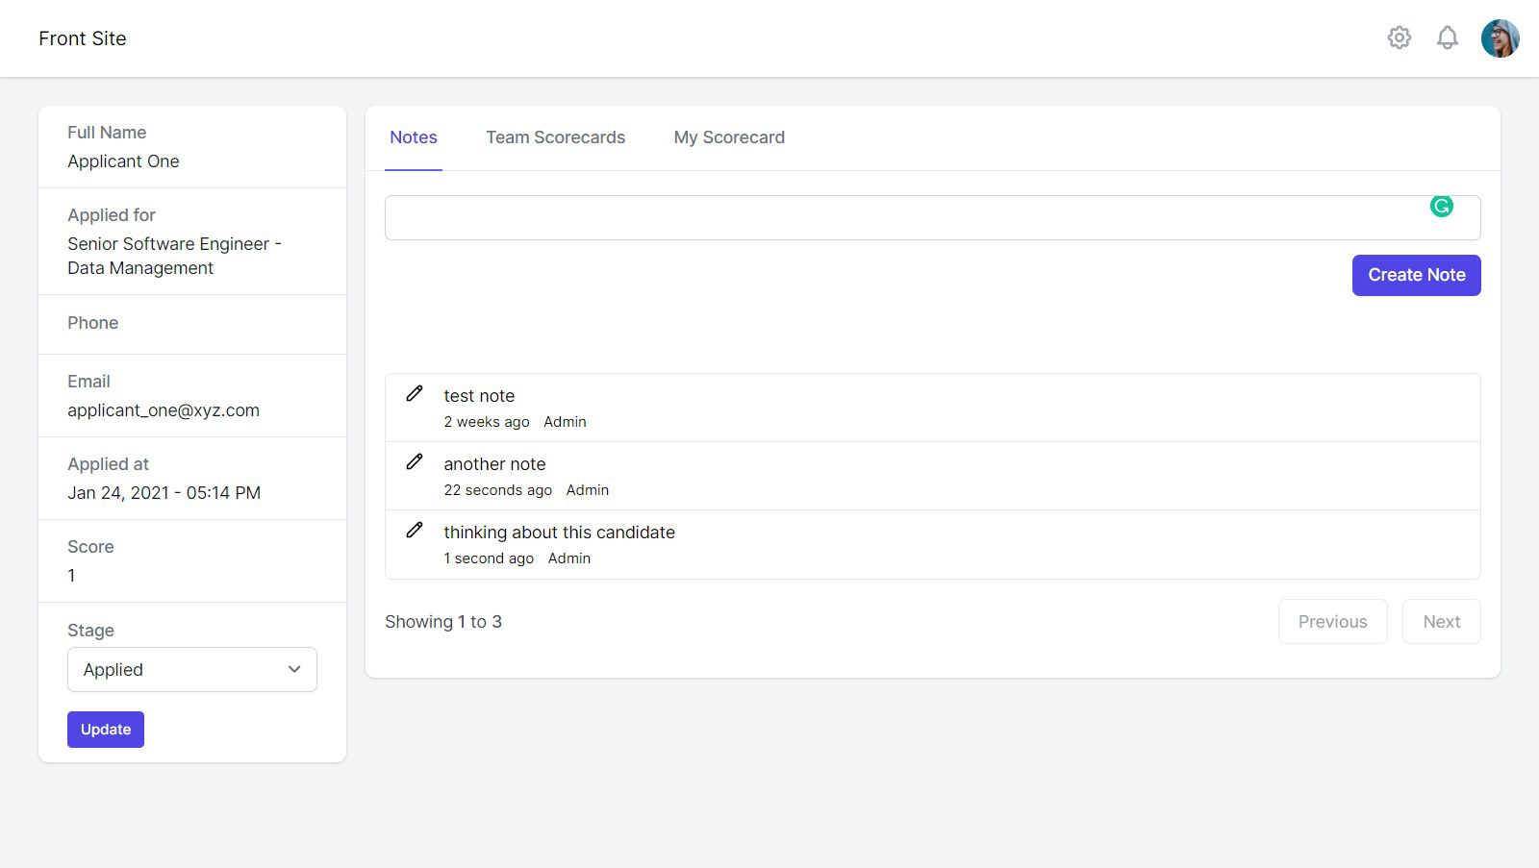Select the applicant's email address link
This screenshot has height=868, width=1539.
tap(164, 410)
